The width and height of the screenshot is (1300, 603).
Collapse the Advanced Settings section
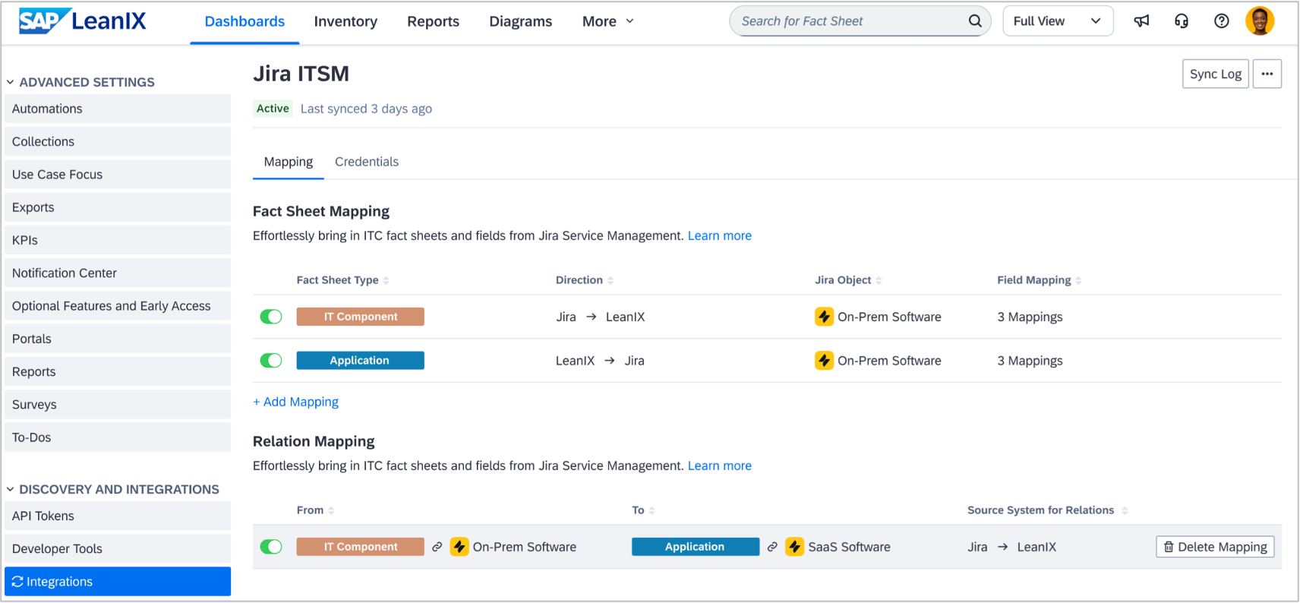(11, 82)
